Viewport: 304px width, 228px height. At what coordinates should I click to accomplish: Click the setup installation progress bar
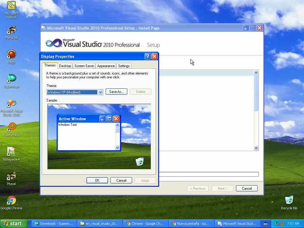point(209,174)
